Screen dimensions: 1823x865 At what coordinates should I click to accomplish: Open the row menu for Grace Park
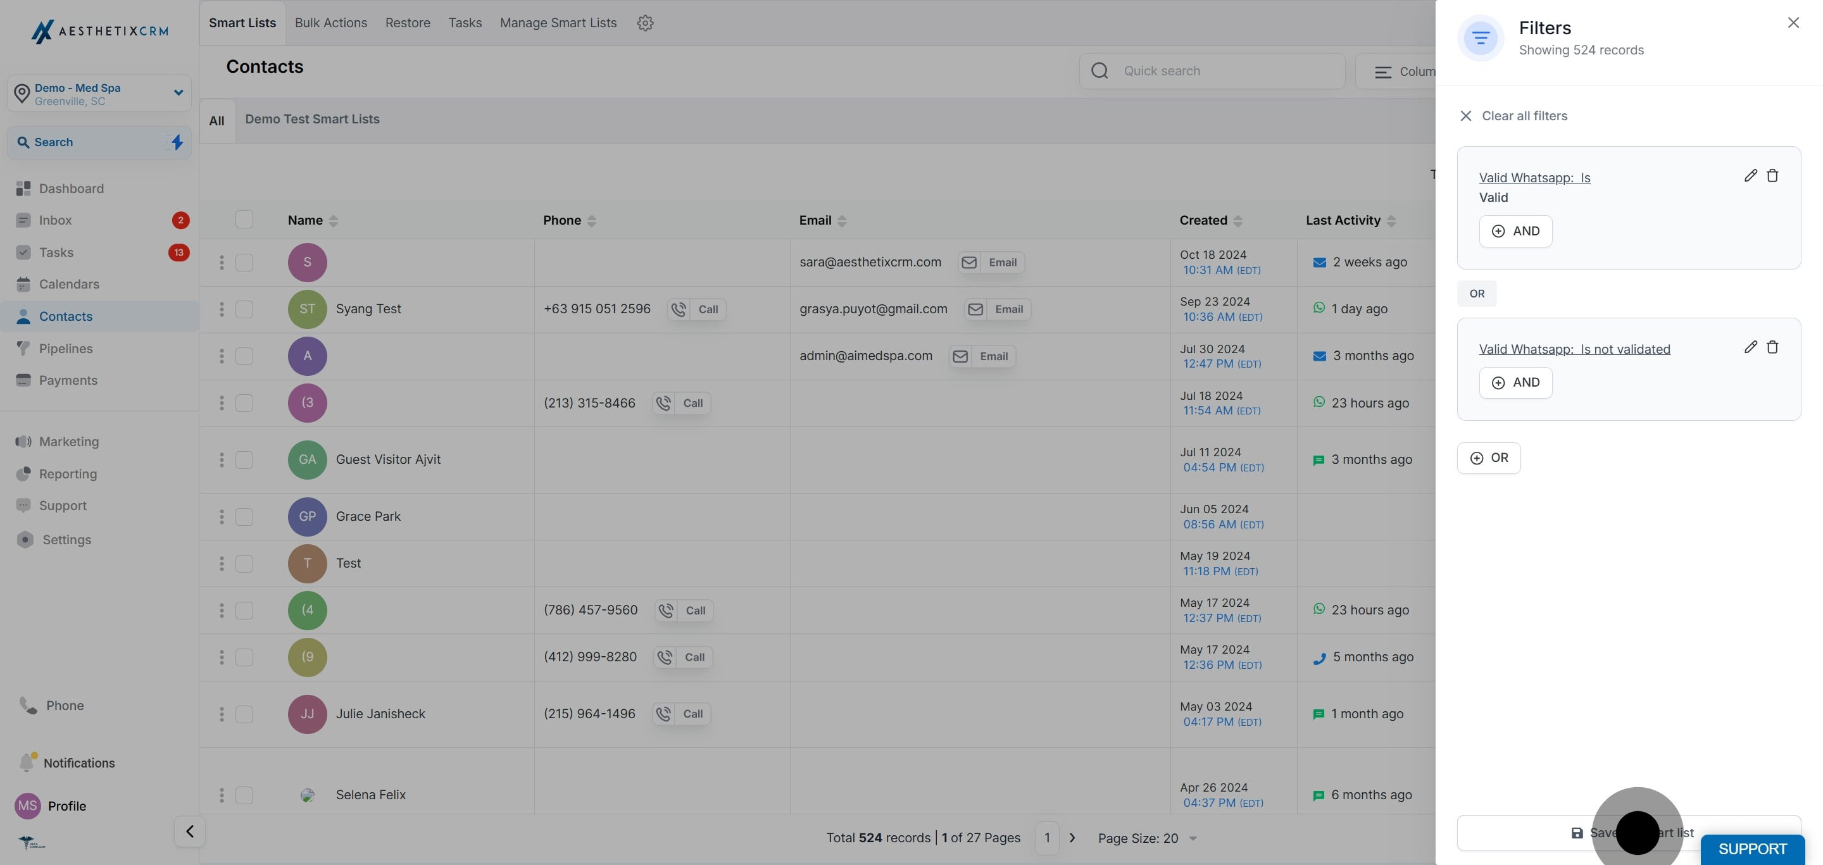point(222,517)
